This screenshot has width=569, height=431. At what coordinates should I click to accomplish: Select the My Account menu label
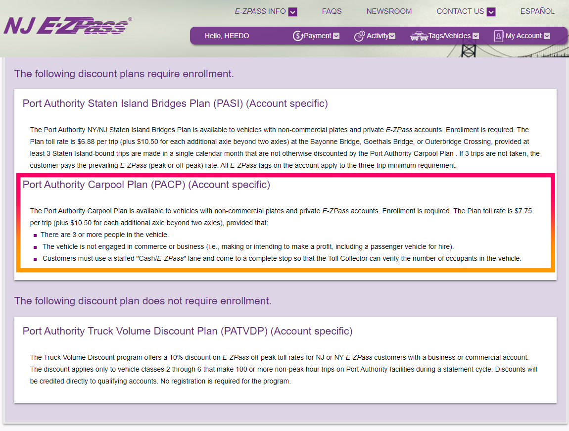(523, 36)
